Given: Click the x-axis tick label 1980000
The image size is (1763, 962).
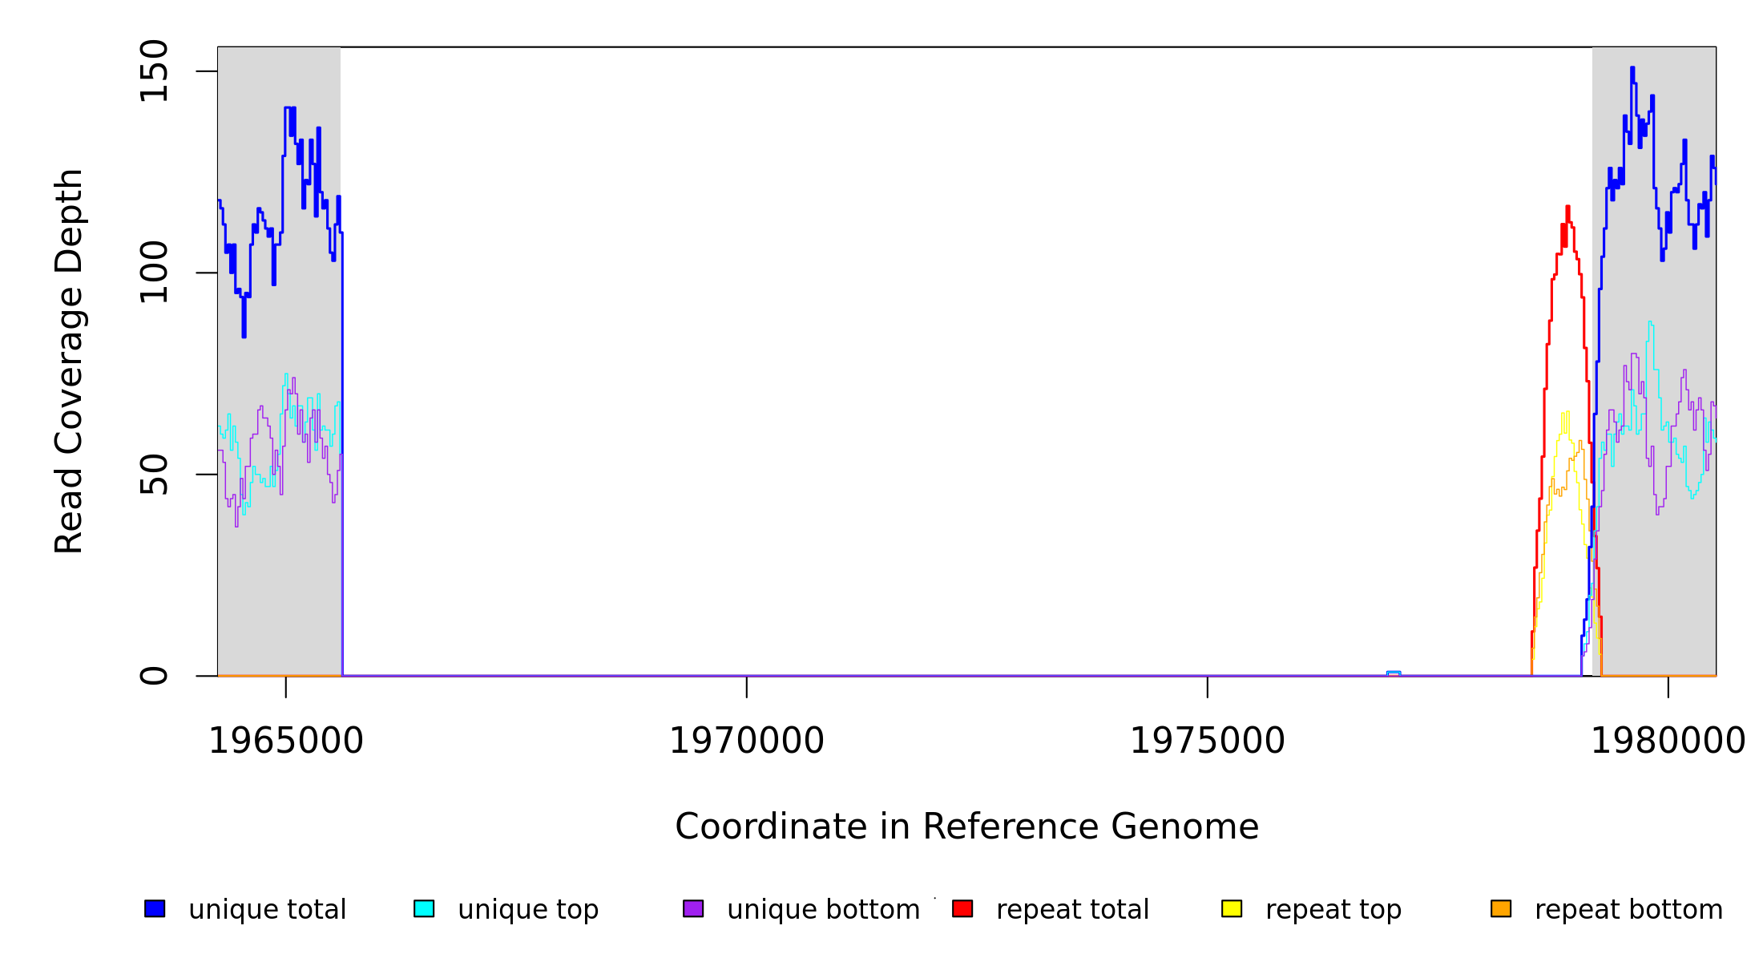Looking at the screenshot, I should (1668, 741).
